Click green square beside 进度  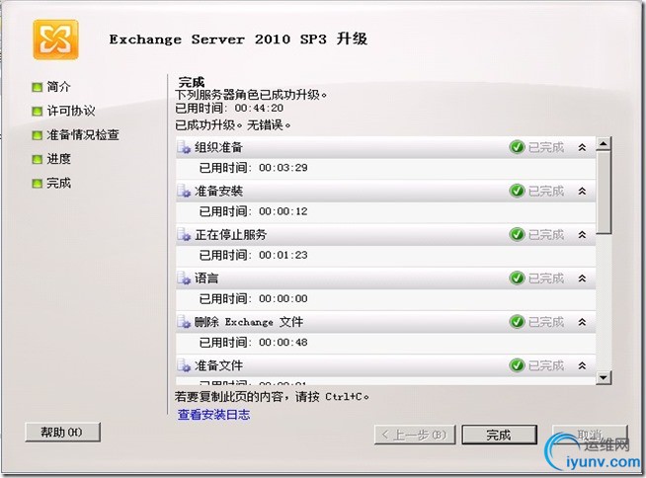tap(38, 159)
